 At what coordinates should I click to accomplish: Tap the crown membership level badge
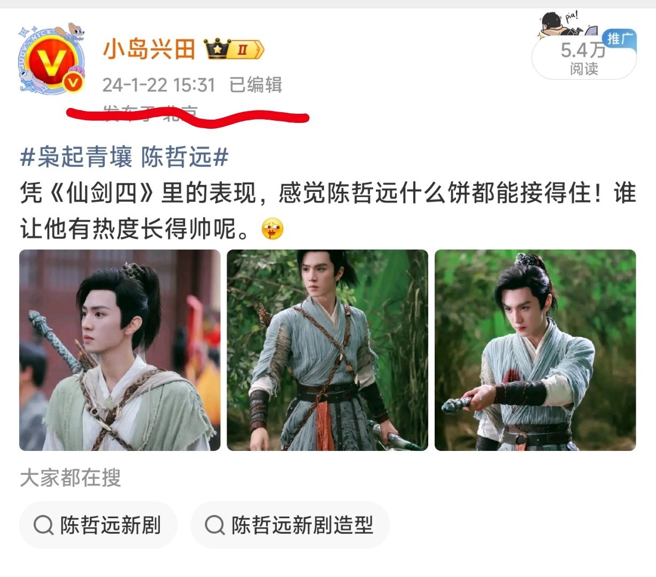235,49
